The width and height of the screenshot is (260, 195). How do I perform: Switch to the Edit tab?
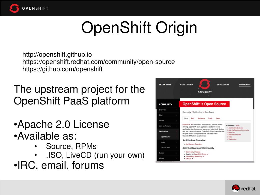(x=193, y=118)
